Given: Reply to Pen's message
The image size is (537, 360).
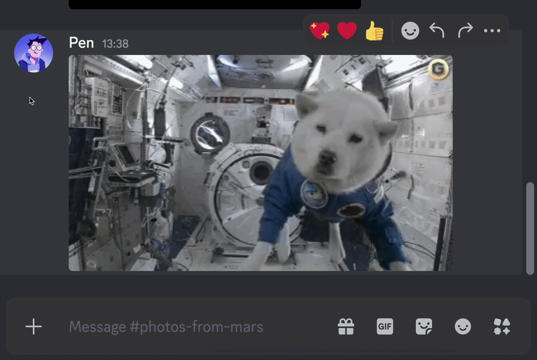Looking at the screenshot, I should (x=437, y=31).
